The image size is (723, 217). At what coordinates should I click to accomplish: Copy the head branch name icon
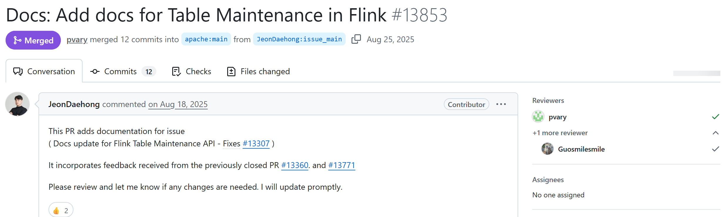coord(356,39)
